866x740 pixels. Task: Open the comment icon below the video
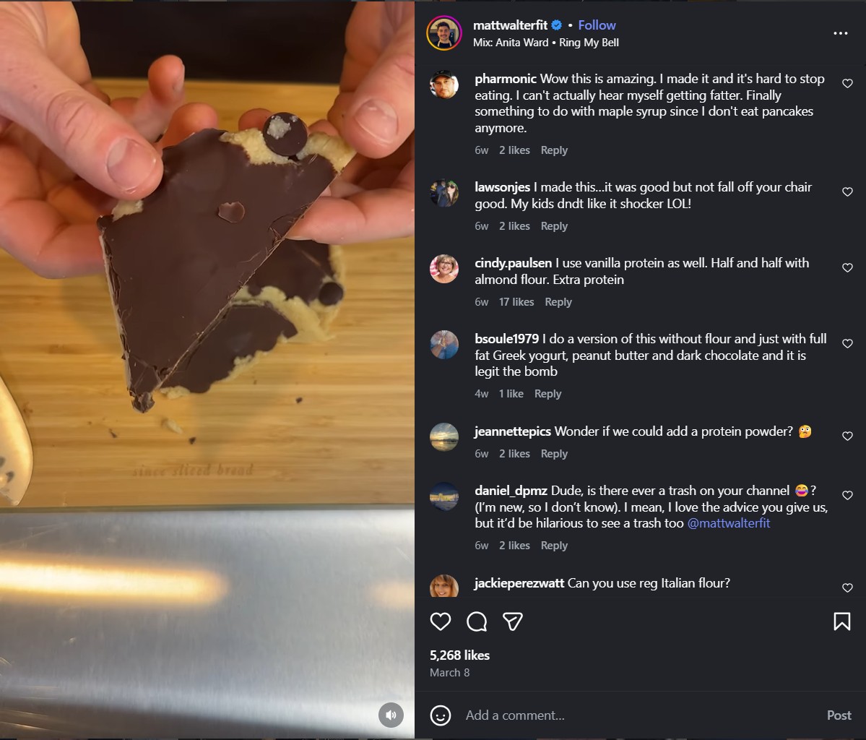coord(477,621)
